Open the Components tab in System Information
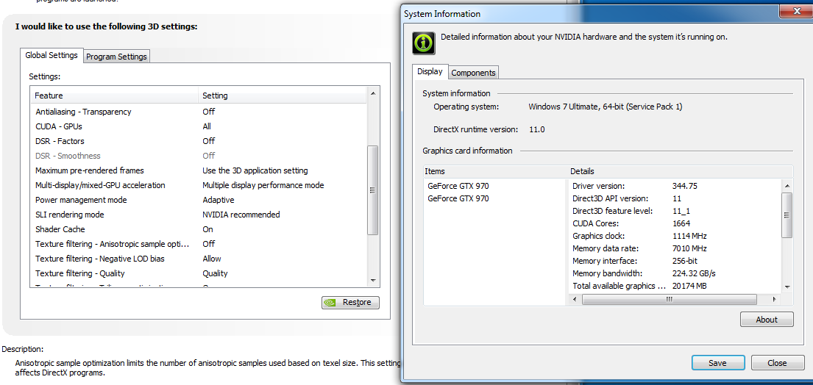This screenshot has height=385, width=813. coord(473,73)
